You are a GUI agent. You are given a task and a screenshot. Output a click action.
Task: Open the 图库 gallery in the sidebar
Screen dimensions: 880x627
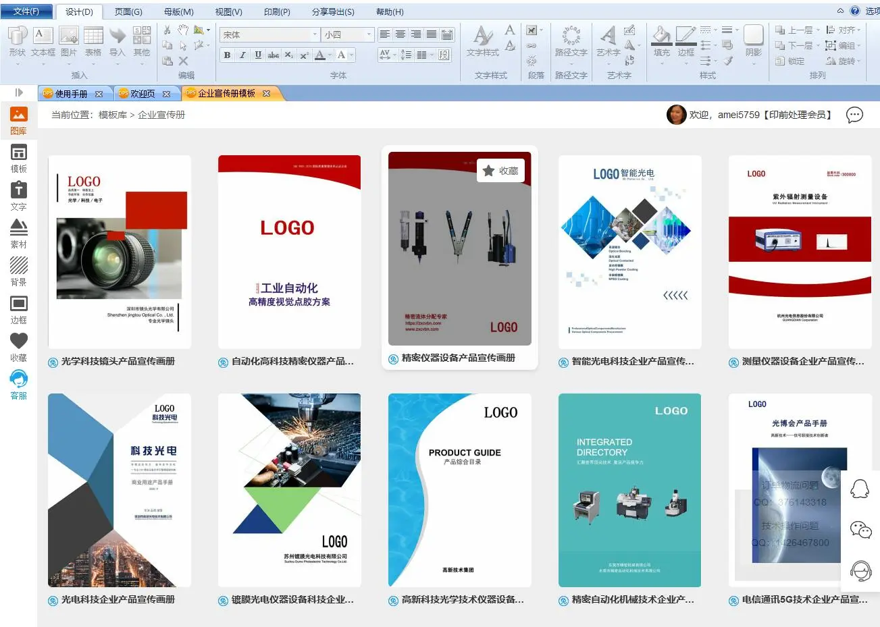[19, 120]
